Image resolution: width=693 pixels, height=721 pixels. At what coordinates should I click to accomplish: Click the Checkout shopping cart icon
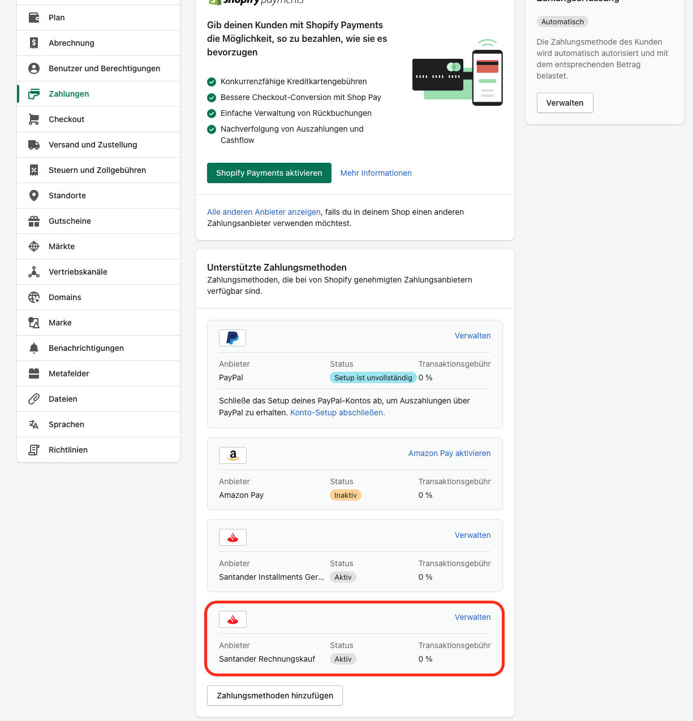(34, 119)
